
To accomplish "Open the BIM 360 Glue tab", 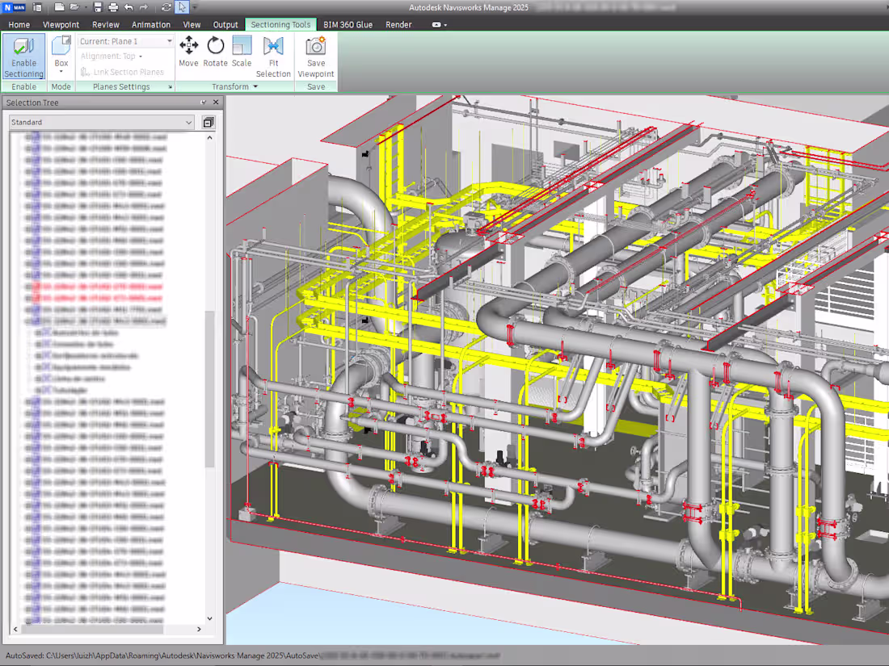I will coord(348,24).
